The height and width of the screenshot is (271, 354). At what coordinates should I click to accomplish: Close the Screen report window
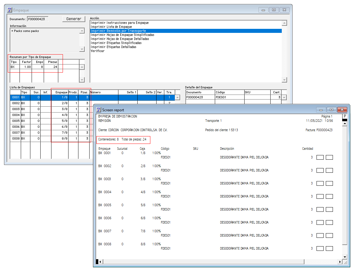click(342, 110)
